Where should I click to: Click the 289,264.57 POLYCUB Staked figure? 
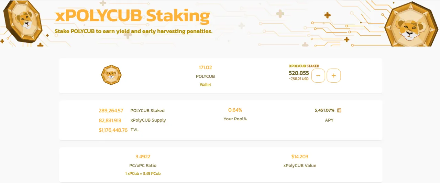(x=111, y=110)
